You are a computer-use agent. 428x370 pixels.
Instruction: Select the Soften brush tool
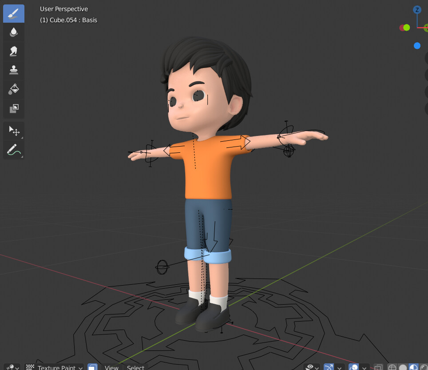point(13,32)
